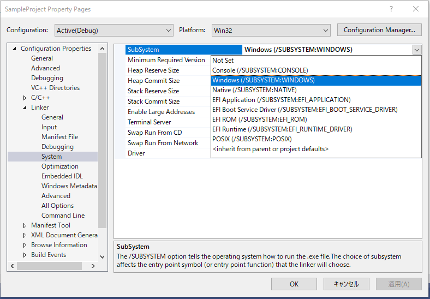Image resolution: width=430 pixels, height=299 pixels.
Task: Click the キャンセル button
Action: click(x=346, y=284)
